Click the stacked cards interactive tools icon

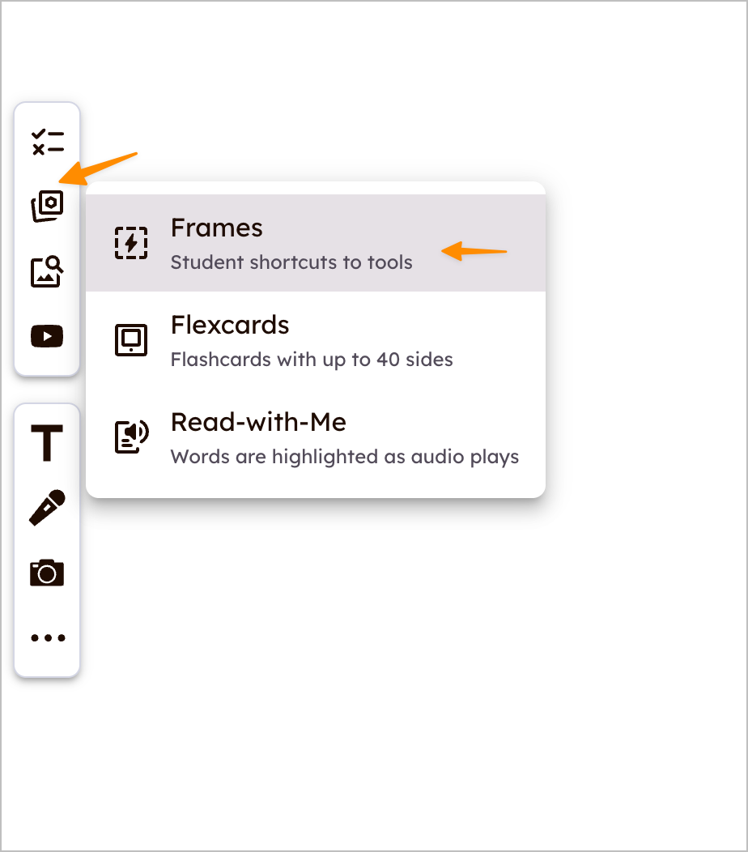tap(47, 206)
